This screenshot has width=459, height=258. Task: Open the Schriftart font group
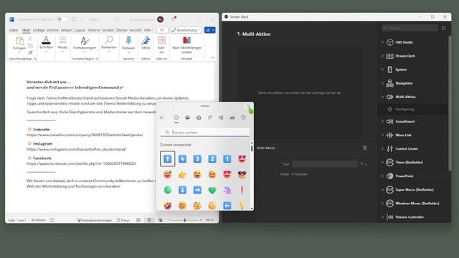coord(46,44)
